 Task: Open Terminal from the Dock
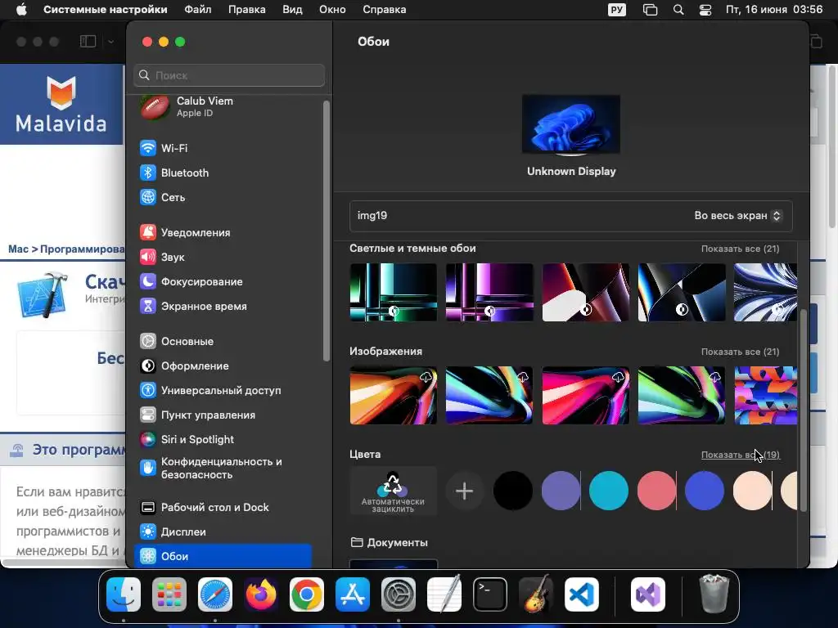pyautogui.click(x=490, y=594)
